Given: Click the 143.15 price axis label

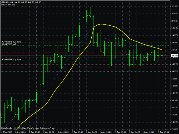Looking at the screenshot, I should pos(174,93).
